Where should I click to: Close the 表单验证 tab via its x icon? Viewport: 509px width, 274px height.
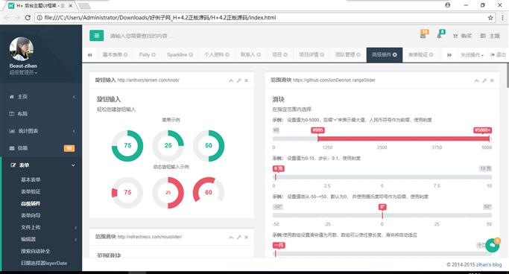pyautogui.click(x=431, y=55)
